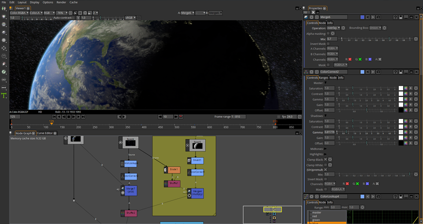Select the Shuffle2 node in graph

pyautogui.click(x=129, y=213)
